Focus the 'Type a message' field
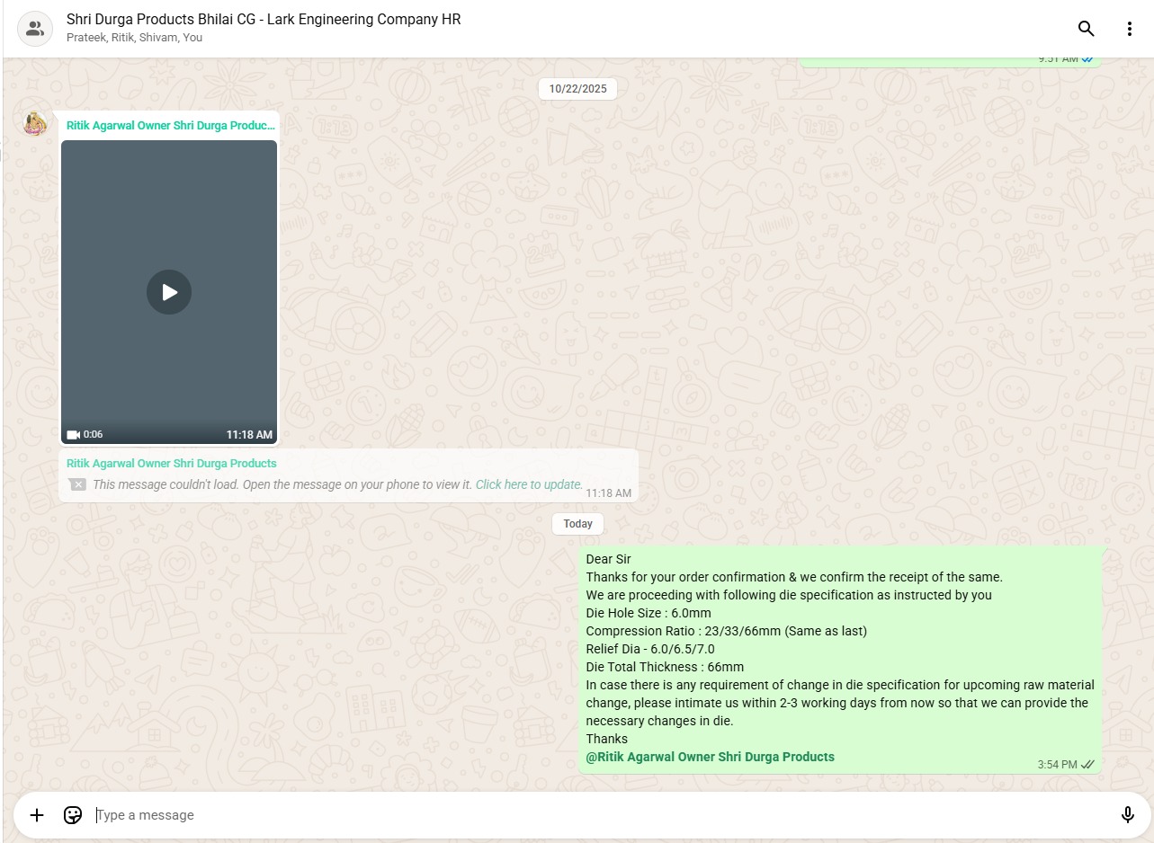 coord(594,815)
